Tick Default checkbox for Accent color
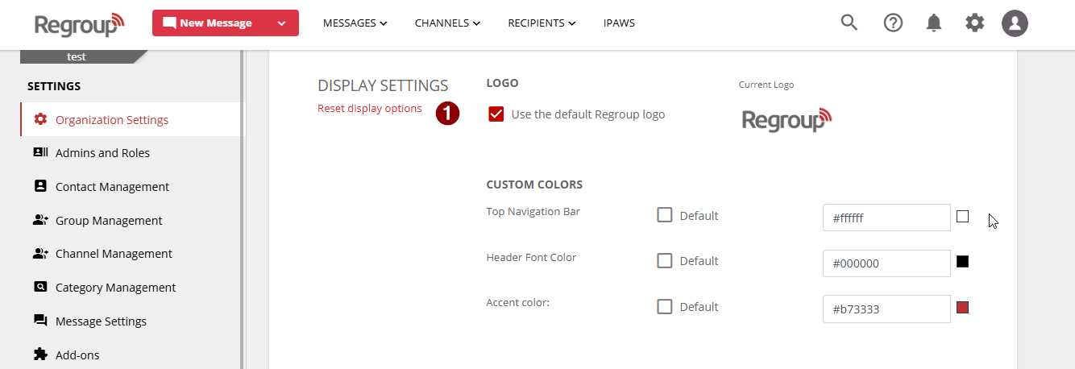1075x369 pixels. [x=665, y=306]
